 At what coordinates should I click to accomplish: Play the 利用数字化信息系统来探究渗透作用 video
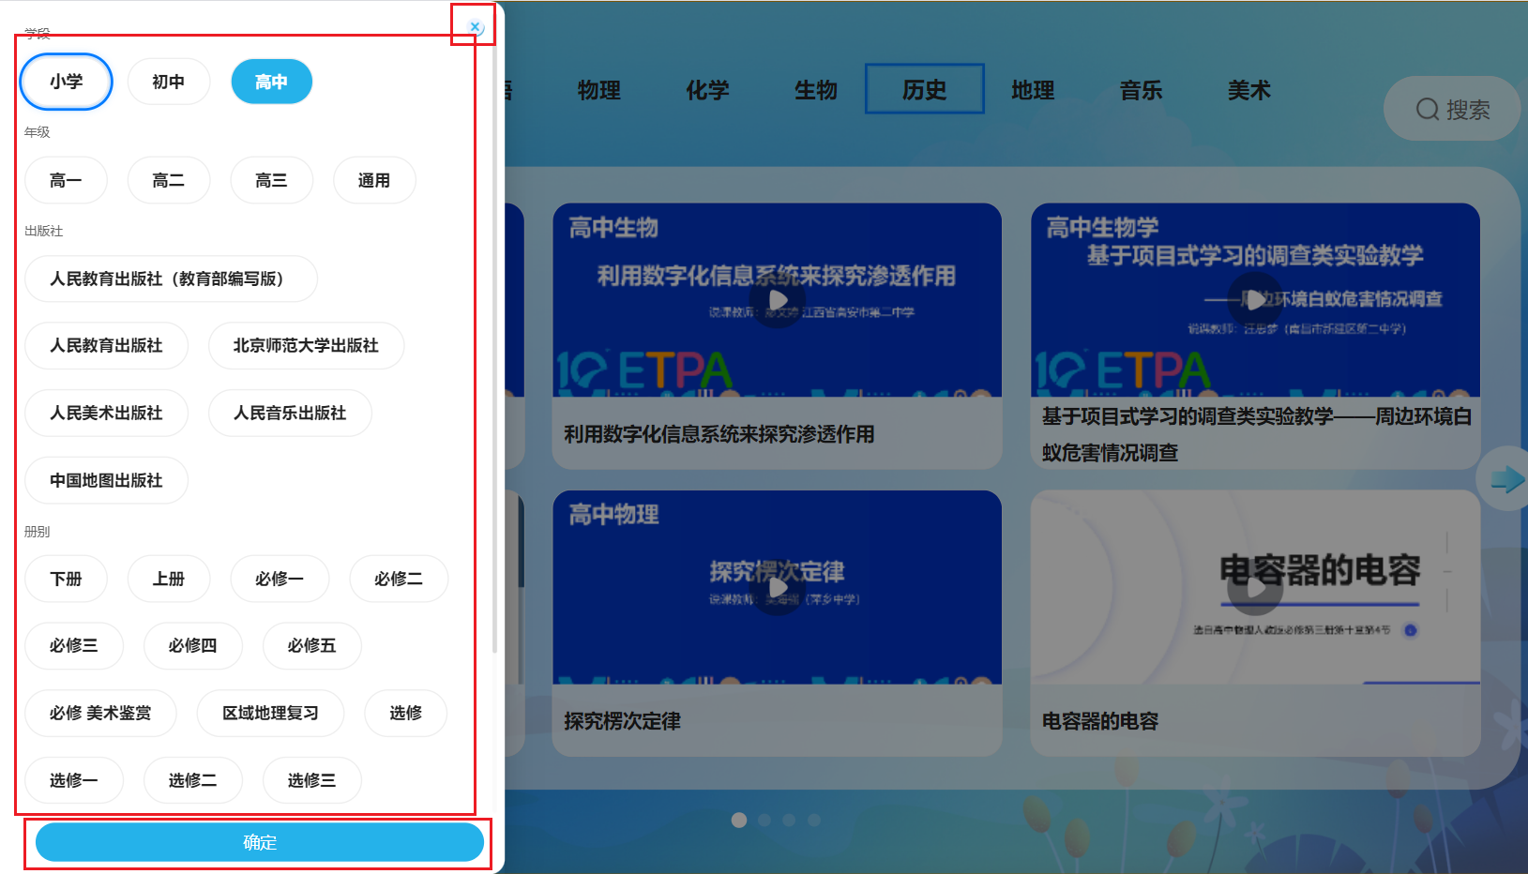click(778, 300)
